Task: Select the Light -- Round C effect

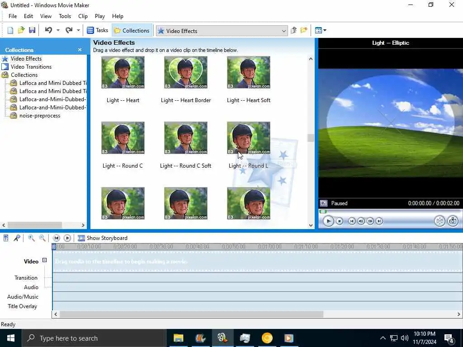Action: pyautogui.click(x=123, y=138)
